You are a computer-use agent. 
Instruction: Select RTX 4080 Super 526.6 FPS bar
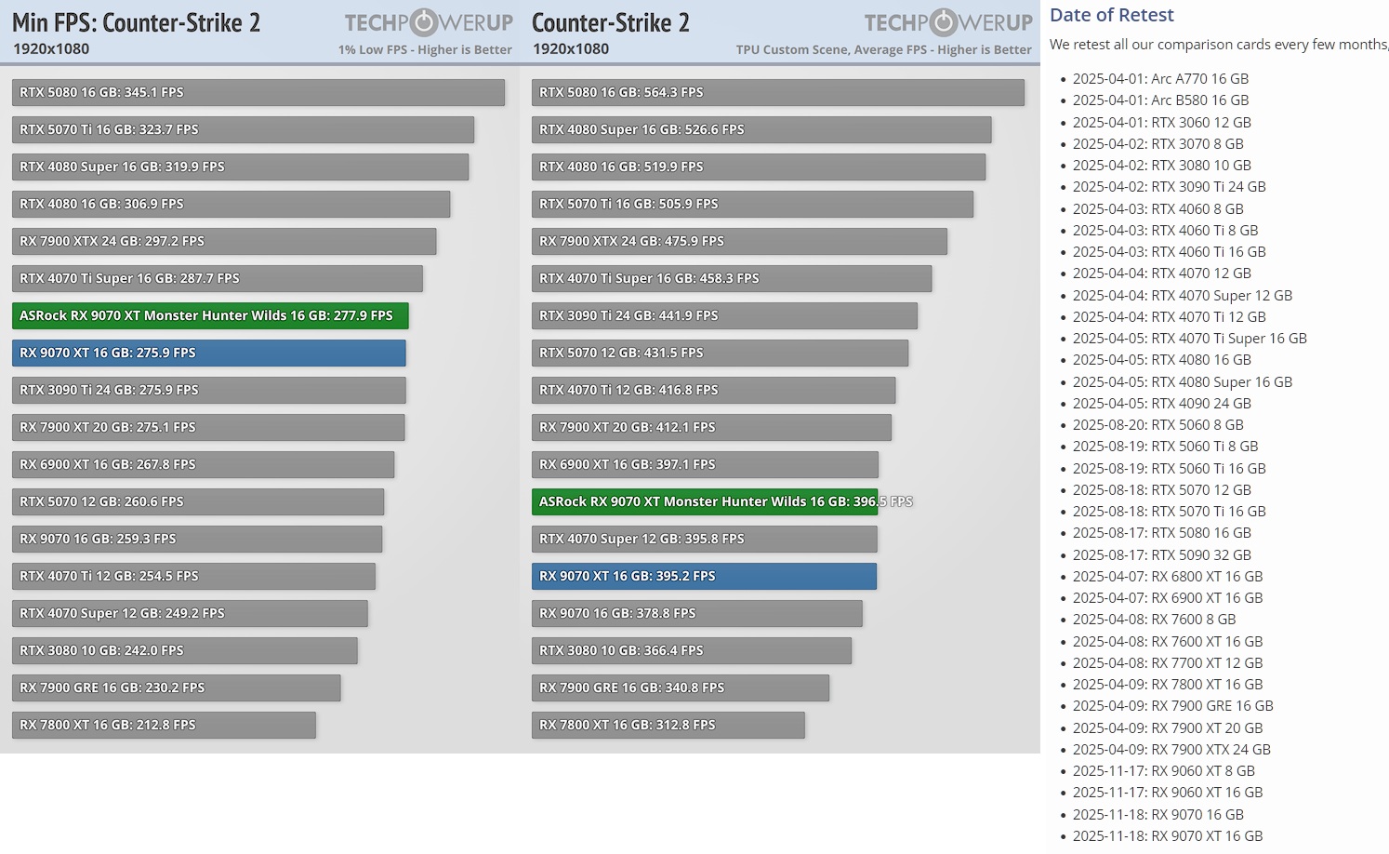761,129
